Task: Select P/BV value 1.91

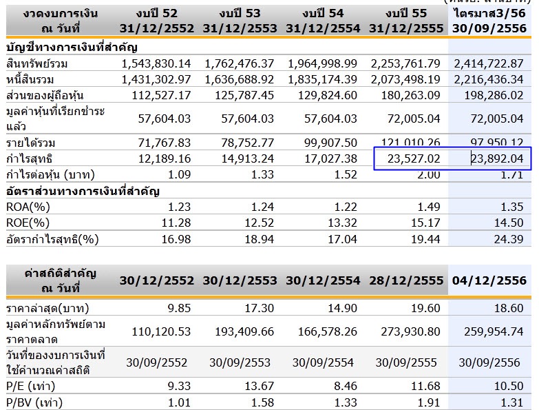Action: [x=429, y=402]
